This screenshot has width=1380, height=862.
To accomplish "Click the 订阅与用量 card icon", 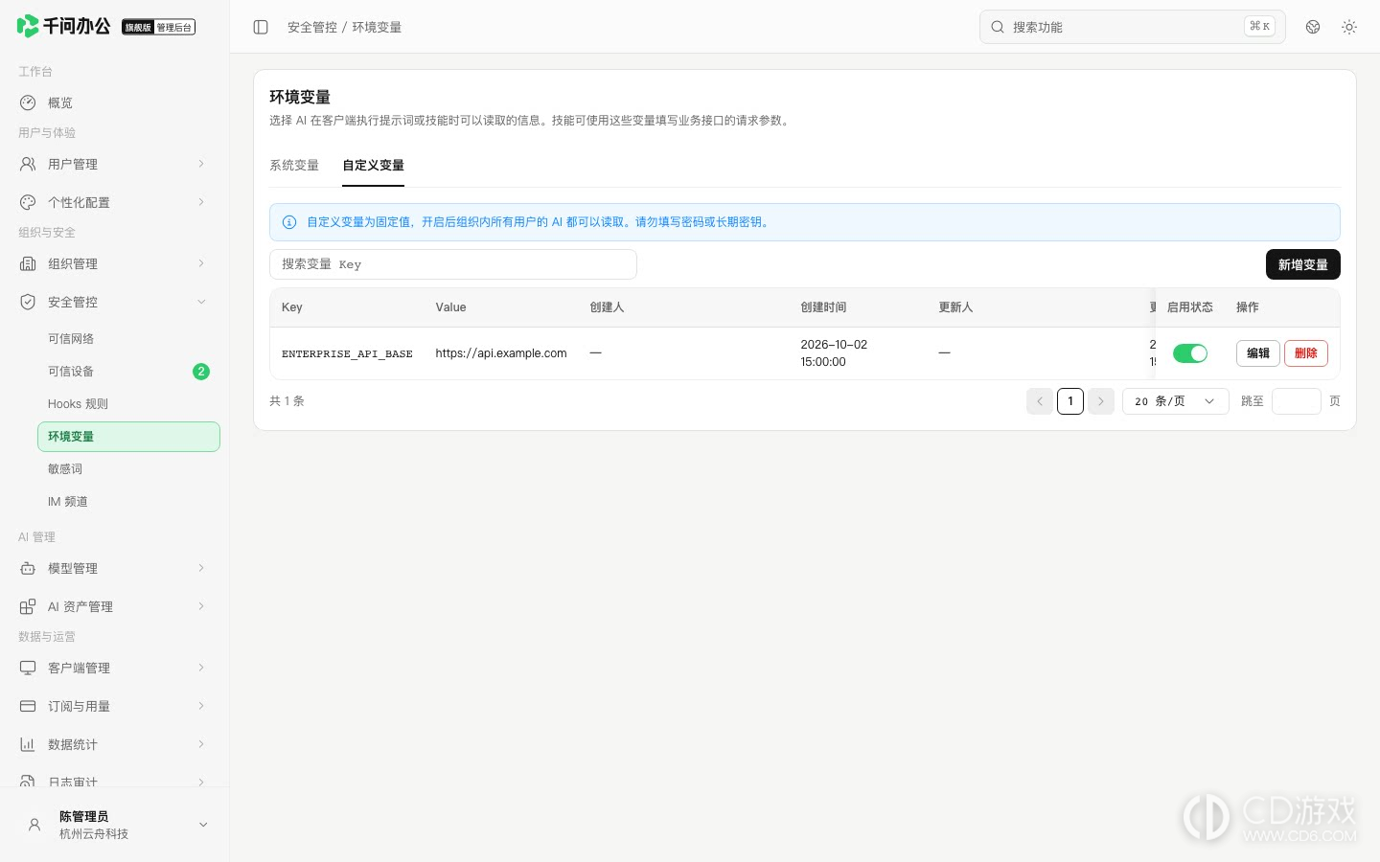I will [28, 706].
